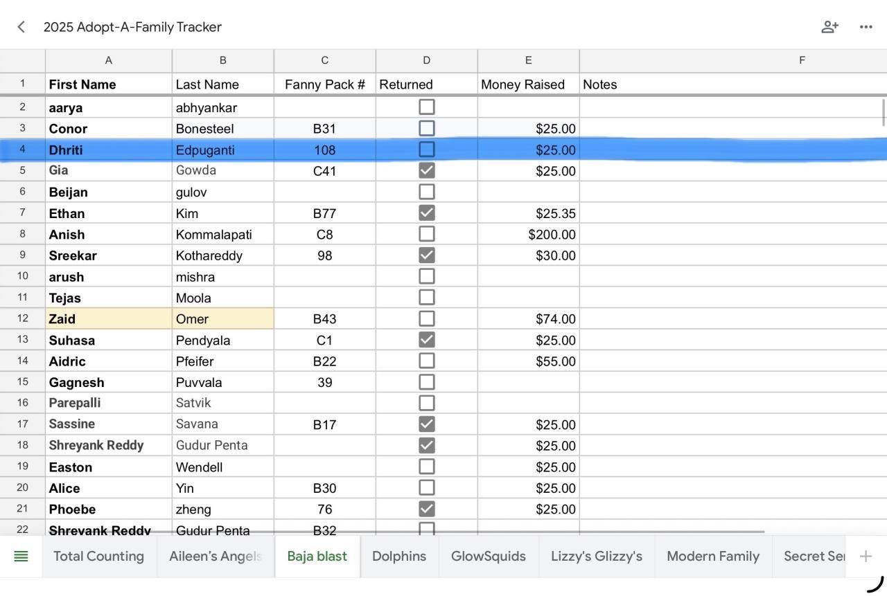Open the share/add people icon
The image size is (887, 596).
(829, 27)
